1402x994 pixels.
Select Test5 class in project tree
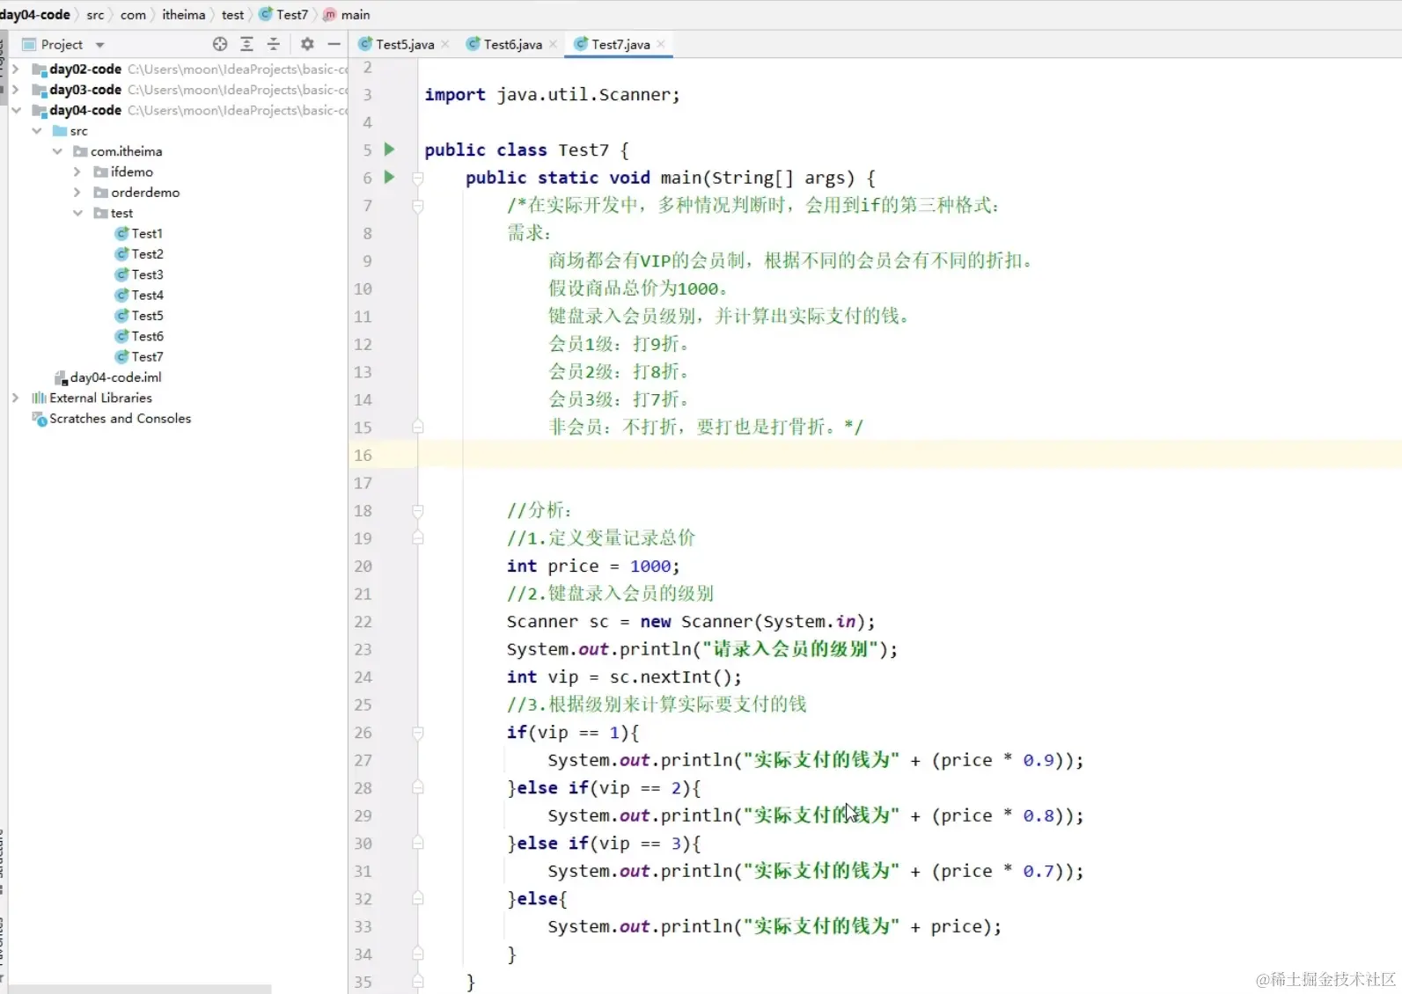139,315
